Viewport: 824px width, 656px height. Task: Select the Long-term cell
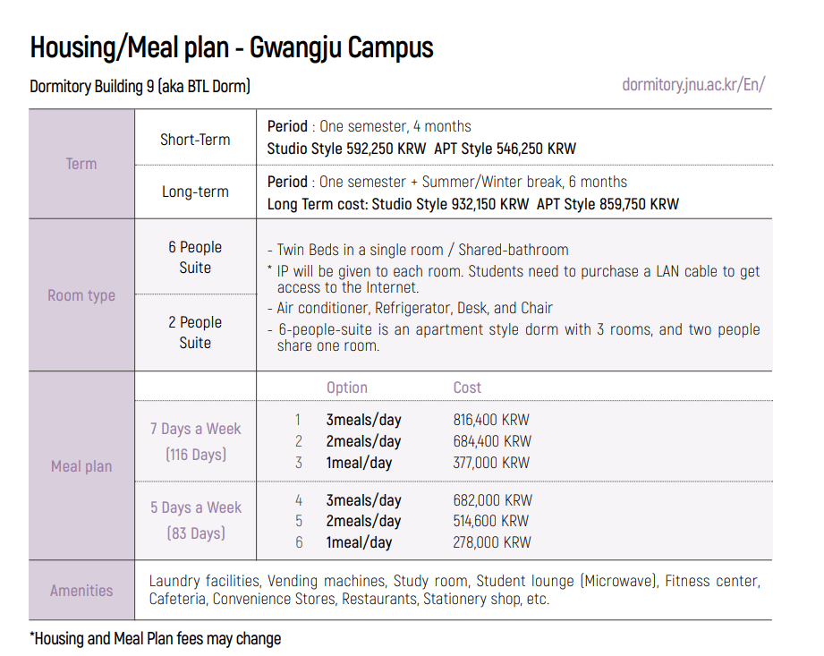195,192
